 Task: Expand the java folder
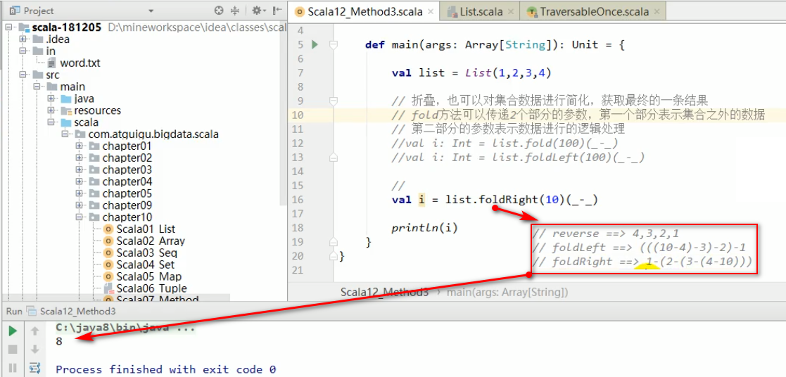pos(51,98)
